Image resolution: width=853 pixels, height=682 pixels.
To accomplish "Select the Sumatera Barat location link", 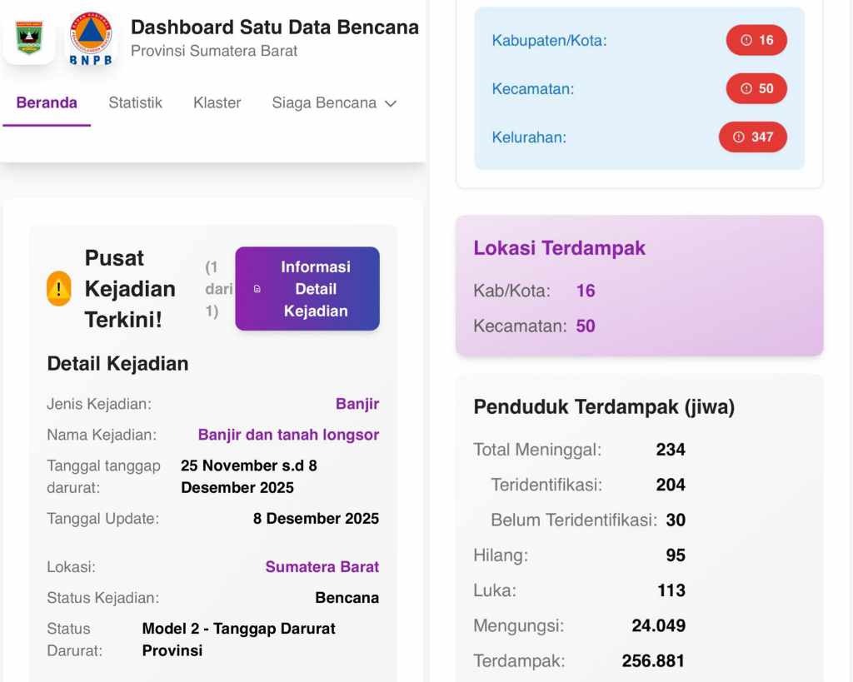I will click(x=322, y=567).
